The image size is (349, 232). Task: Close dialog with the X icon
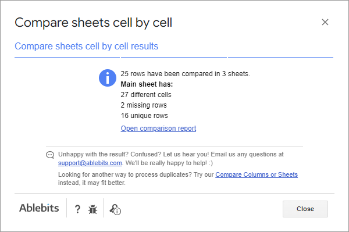[325, 22]
